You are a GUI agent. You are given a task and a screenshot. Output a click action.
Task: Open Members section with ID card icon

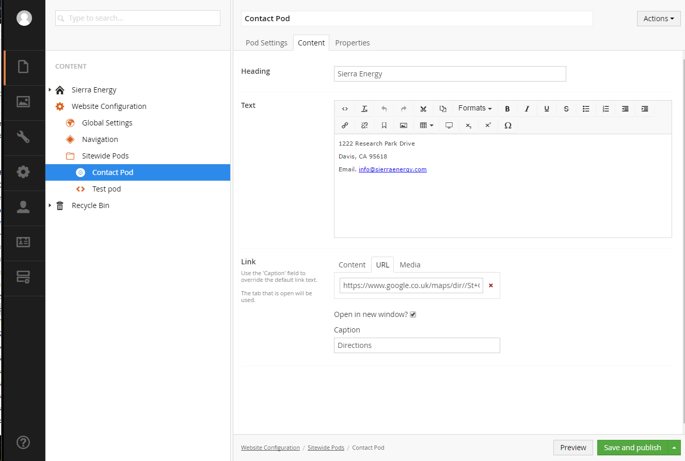[23, 242]
